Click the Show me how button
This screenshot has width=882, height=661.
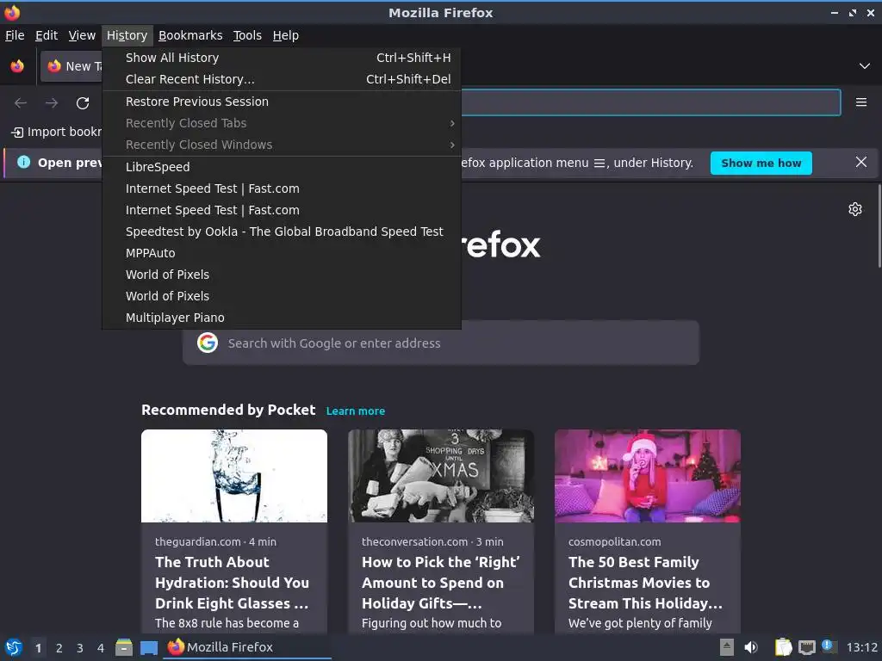761,163
